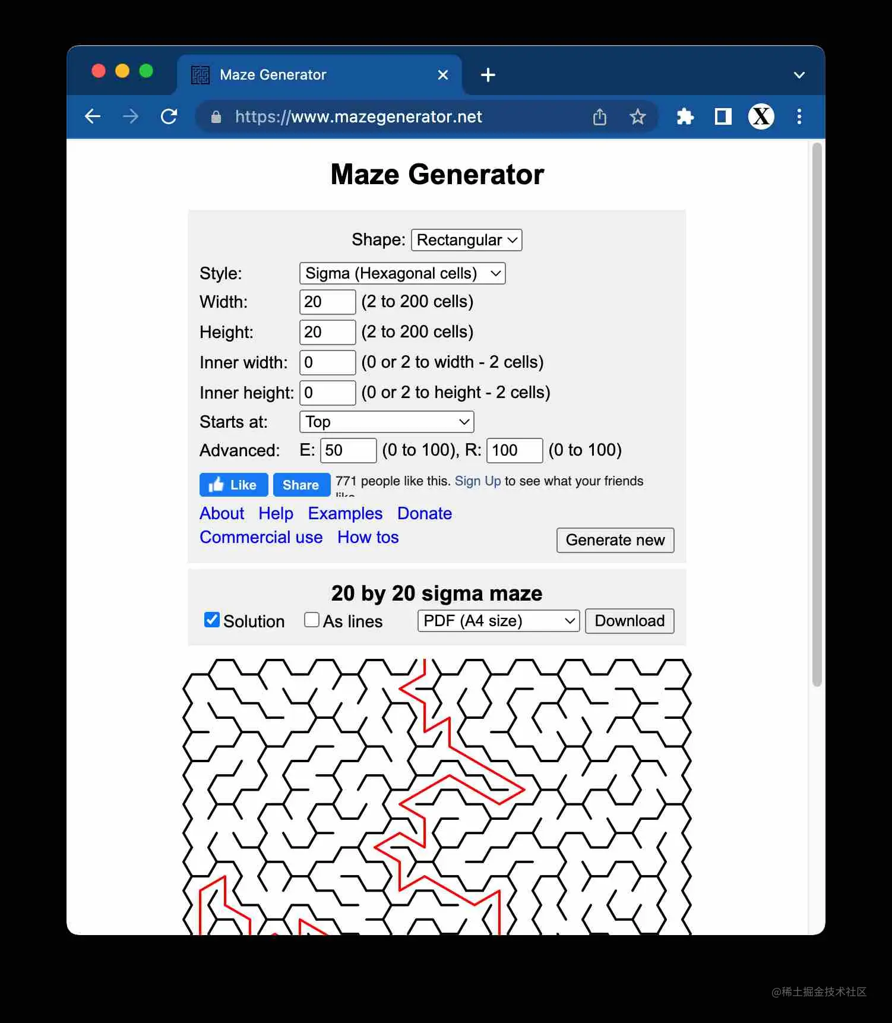Open the How tos link
The image size is (892, 1023).
(x=368, y=537)
